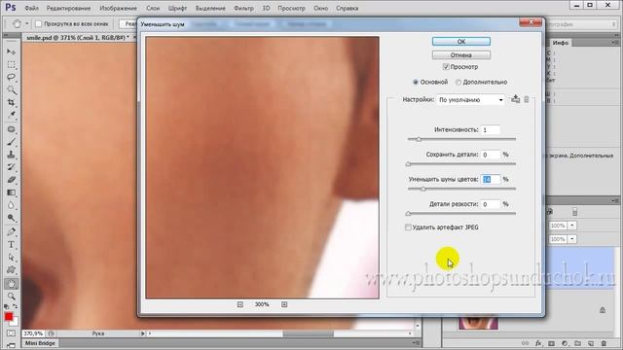This screenshot has height=350, width=623.
Task: Select the Custom Shape tool
Action: (11, 270)
